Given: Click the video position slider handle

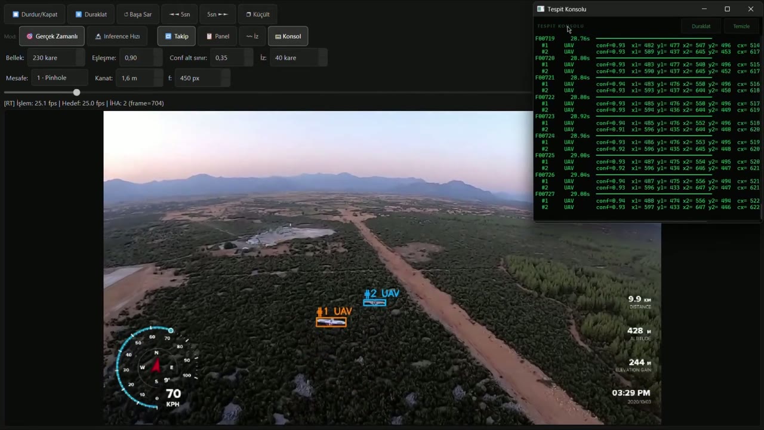Looking at the screenshot, I should pos(76,92).
